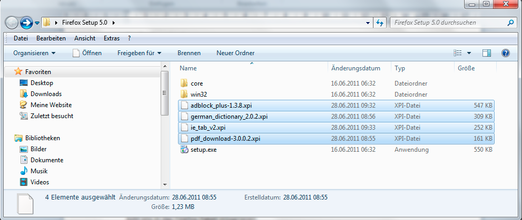Viewport: 522px width, 220px height.
Task: Open address bar history dropdown
Action: (368, 23)
